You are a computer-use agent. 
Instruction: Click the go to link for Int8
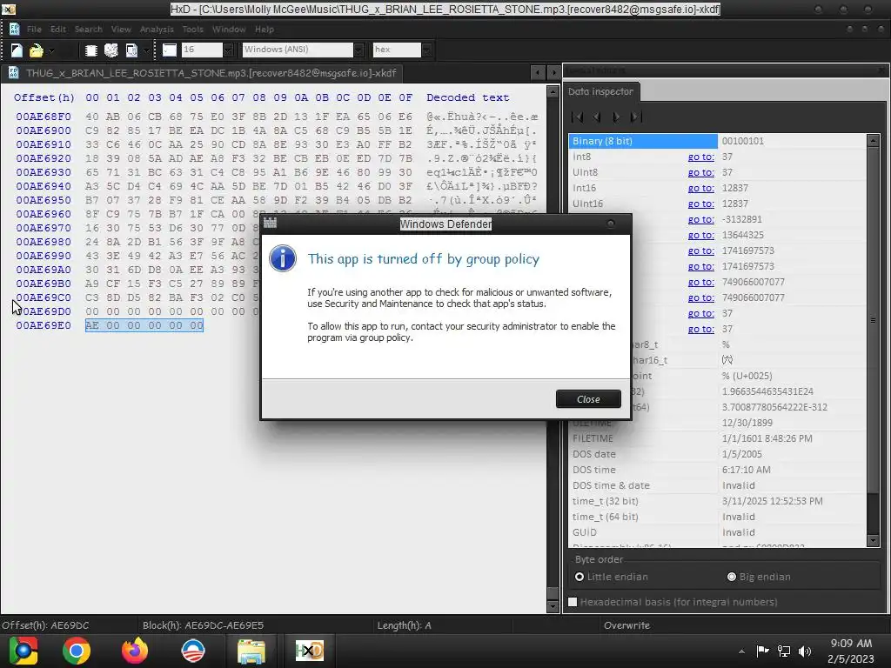(700, 157)
